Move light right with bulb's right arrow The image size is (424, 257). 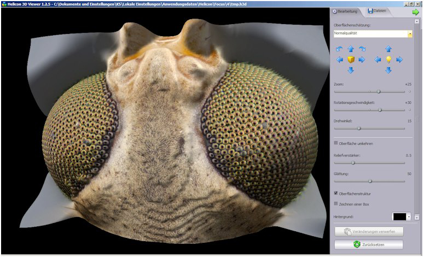(399, 60)
